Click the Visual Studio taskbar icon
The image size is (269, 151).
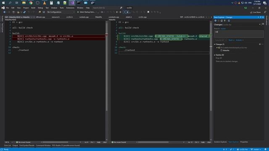pos(72,3)
